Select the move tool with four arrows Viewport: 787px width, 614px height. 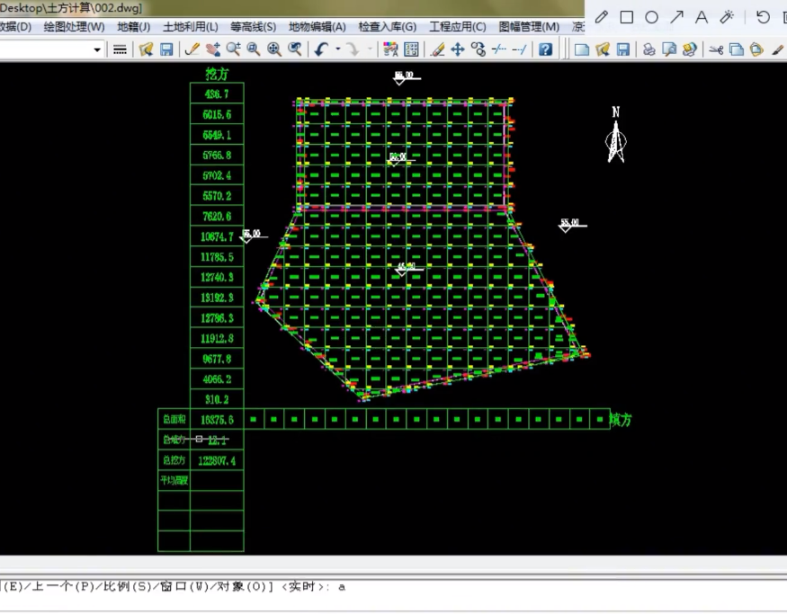[458, 49]
